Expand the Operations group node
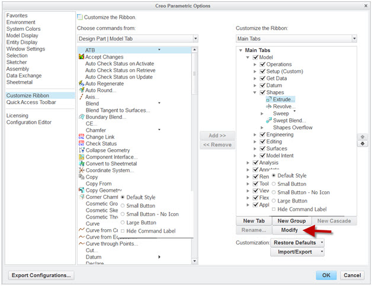 [x=255, y=65]
